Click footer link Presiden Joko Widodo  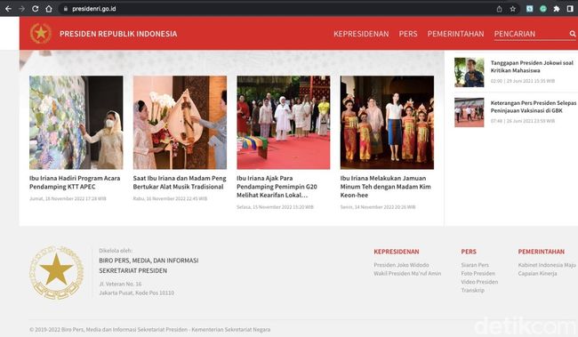point(401,265)
